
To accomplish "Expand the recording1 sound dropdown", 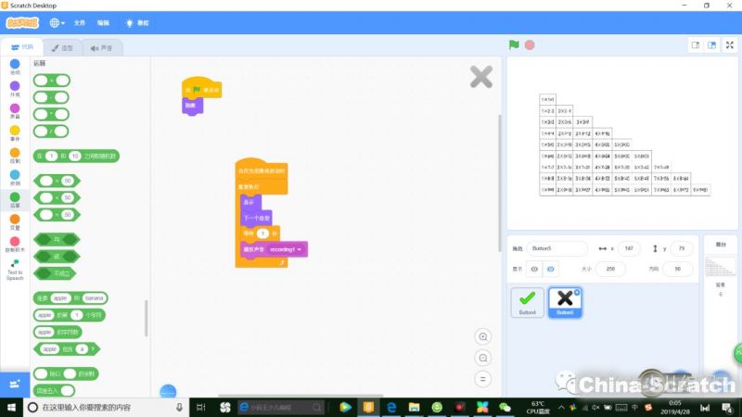I will [301, 249].
